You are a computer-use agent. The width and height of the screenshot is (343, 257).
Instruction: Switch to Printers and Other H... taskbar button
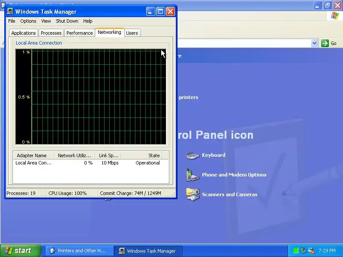(x=80, y=251)
